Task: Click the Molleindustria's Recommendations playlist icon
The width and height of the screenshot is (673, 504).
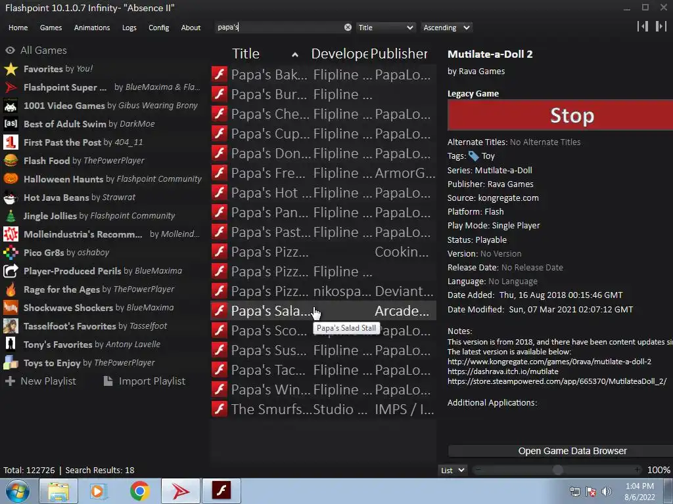Action: pyautogui.click(x=11, y=234)
